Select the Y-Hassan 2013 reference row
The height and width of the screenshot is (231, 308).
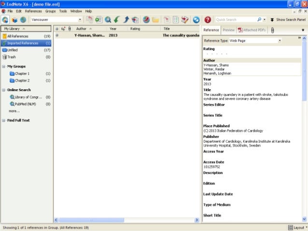[127, 35]
